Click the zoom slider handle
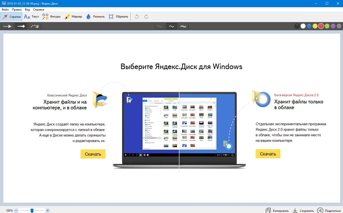343x213 pixels. (x=32, y=210)
